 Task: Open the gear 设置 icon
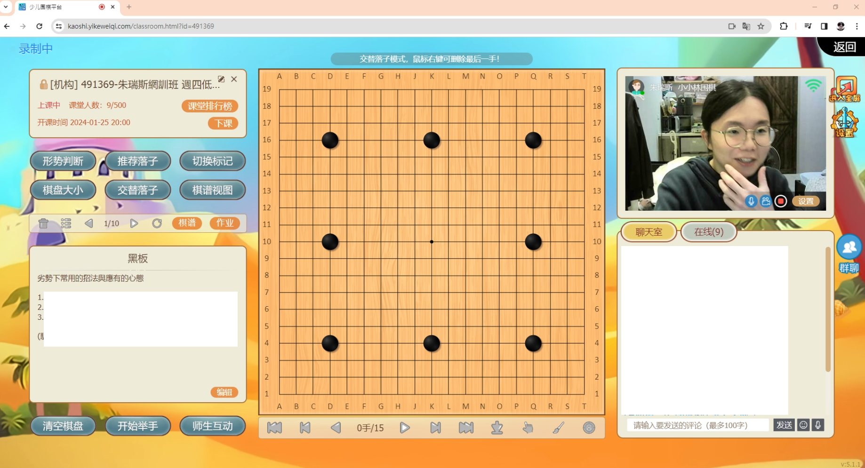coord(845,122)
